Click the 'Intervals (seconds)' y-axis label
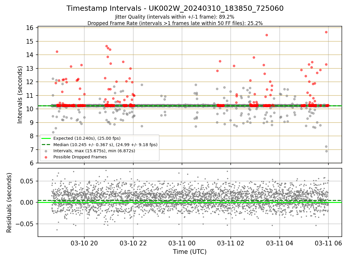The width and height of the screenshot is (350, 262). (x=20, y=95)
